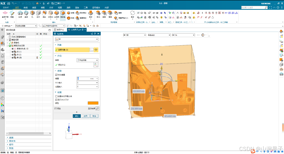Select the 偏置 (Offset Region) tool
The image size is (284, 154).
(118, 13)
